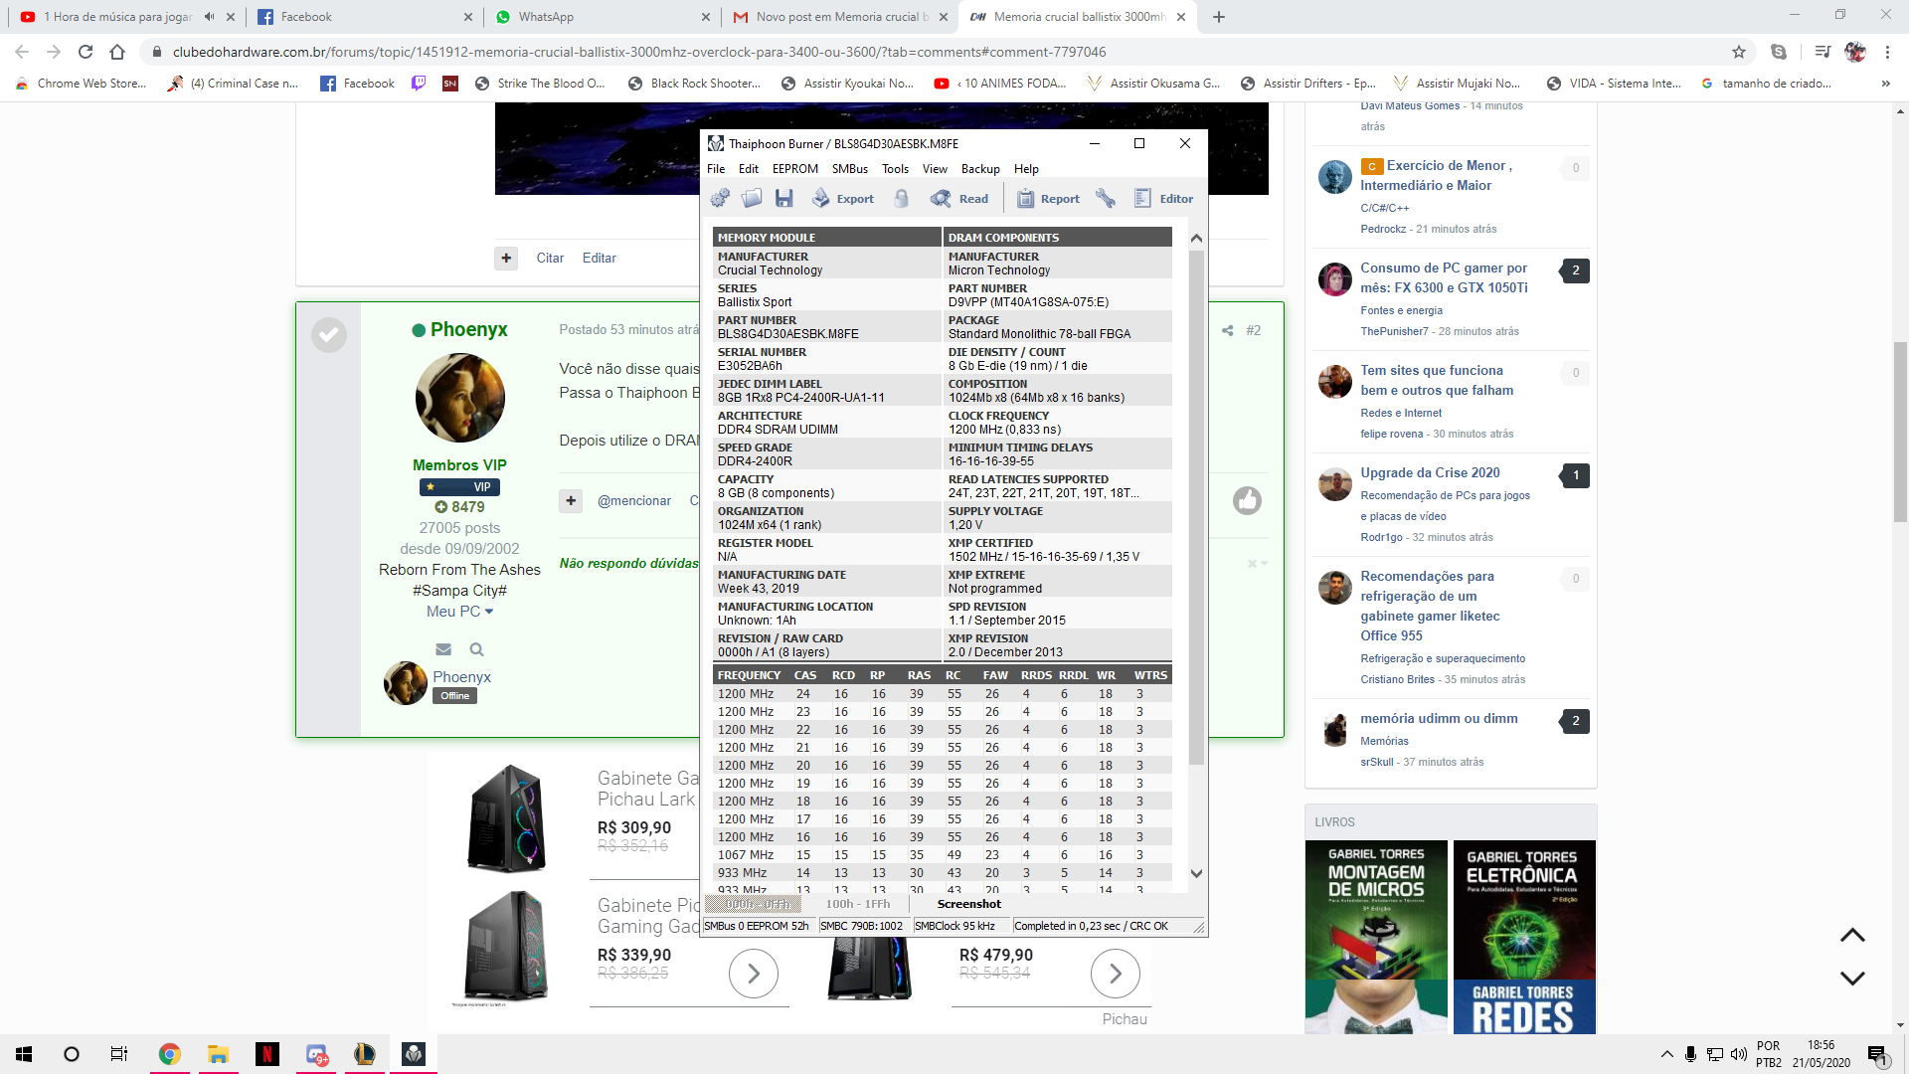Open Chrome three-dot menu
Viewport: 1909px width, 1074px height.
pos(1886,52)
